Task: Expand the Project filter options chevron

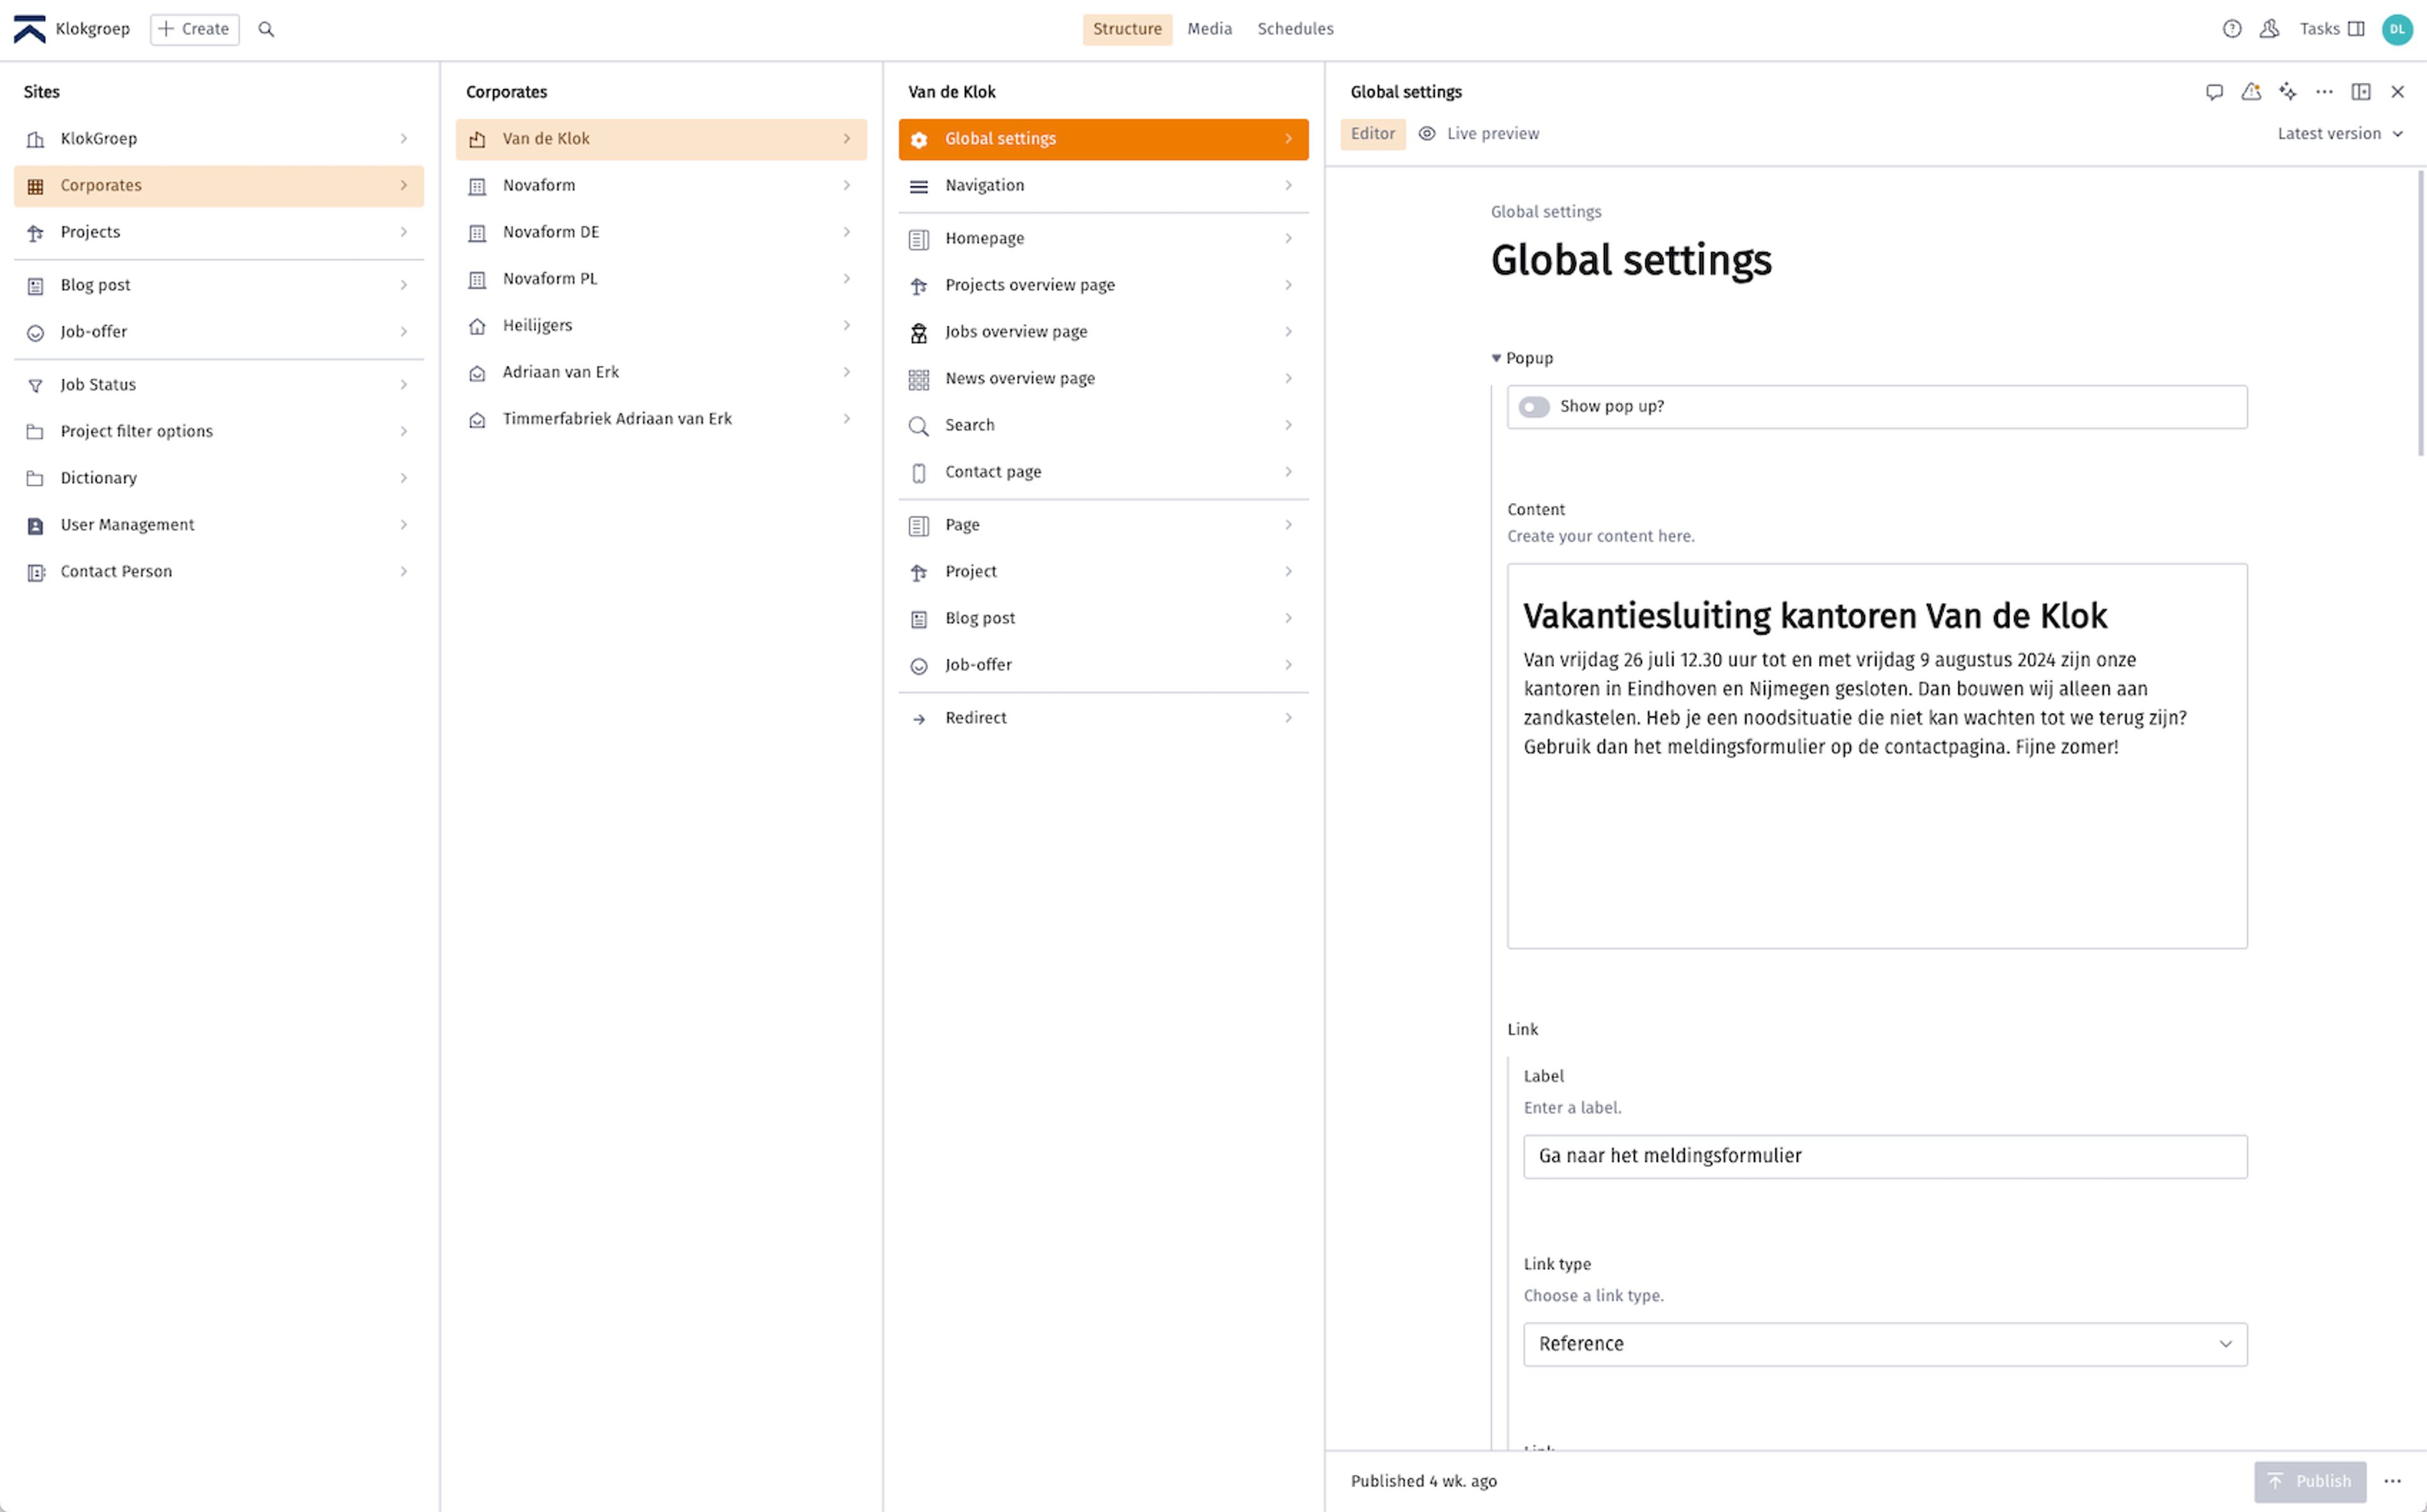Action: [x=404, y=431]
